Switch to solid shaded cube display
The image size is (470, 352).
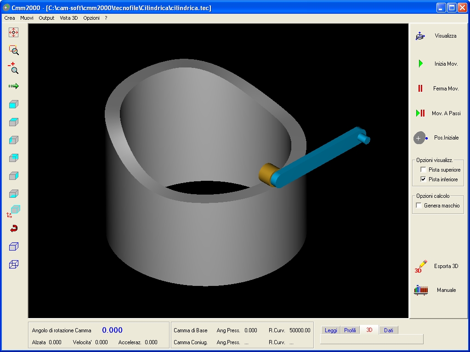(x=13, y=246)
